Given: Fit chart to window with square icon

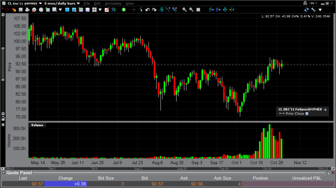Looking at the screenshot, I should (198, 10).
